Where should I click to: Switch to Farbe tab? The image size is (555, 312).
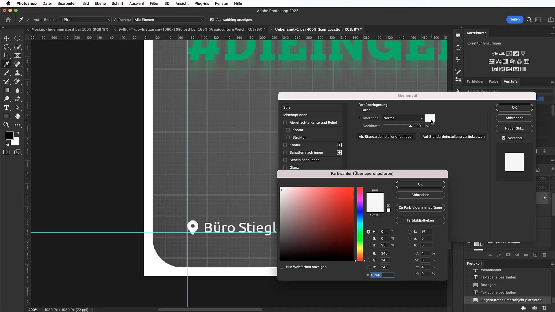(493, 81)
